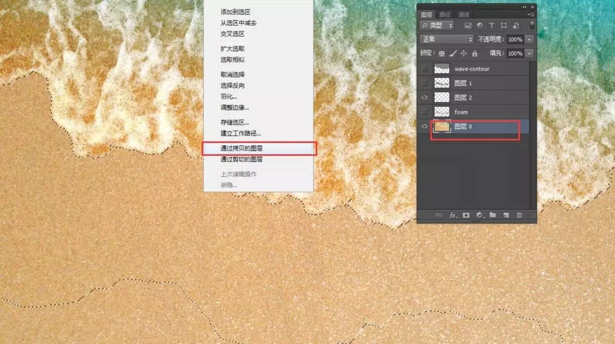This screenshot has width=615, height=344.
Task: Hide 图层 2 using its eye icon
Action: click(424, 97)
